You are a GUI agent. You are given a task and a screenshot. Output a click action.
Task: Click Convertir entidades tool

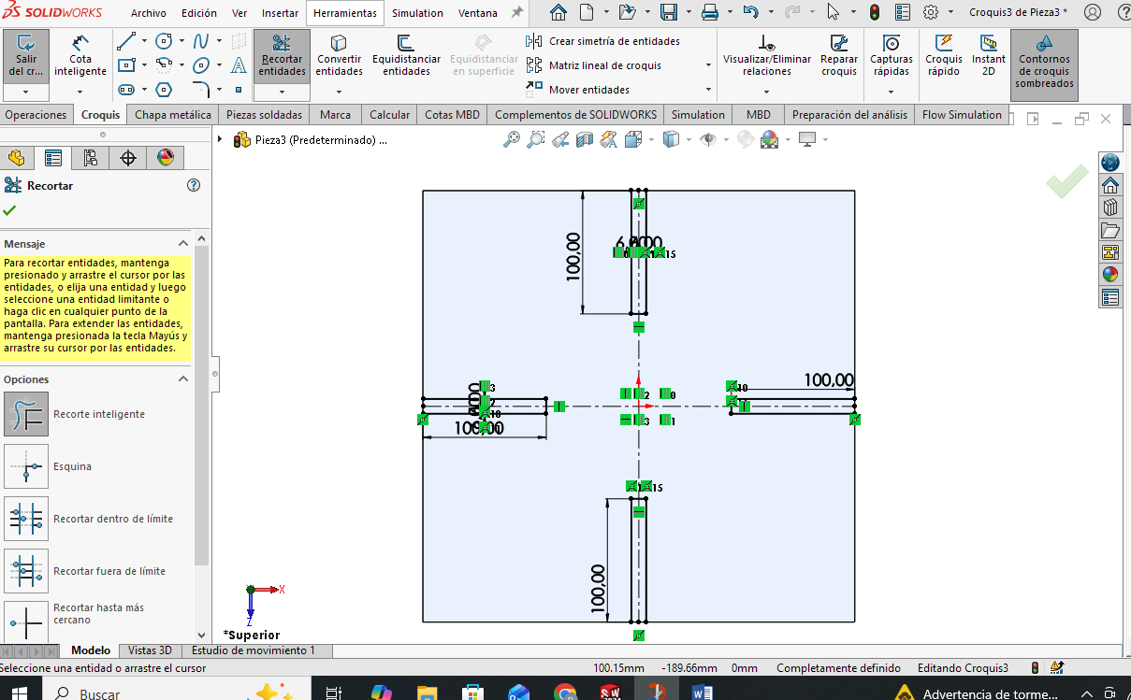[x=339, y=56]
